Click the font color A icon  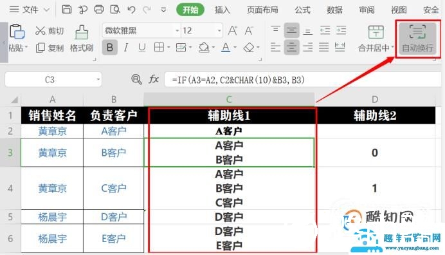(226, 47)
